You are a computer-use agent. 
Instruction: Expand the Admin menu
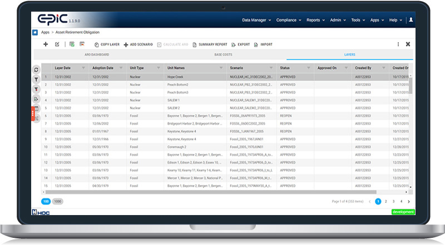tap(338, 20)
